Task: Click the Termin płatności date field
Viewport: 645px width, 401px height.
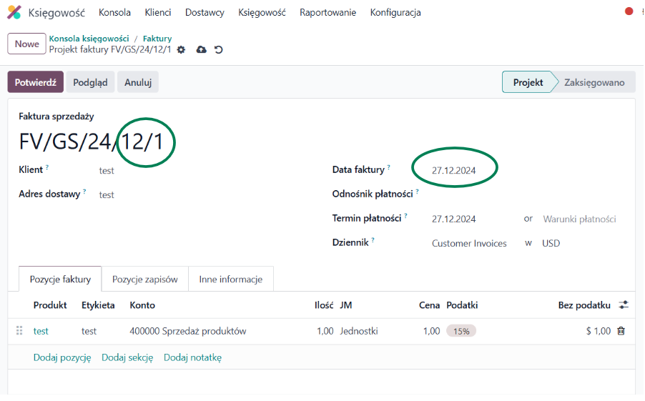Action: tap(454, 219)
